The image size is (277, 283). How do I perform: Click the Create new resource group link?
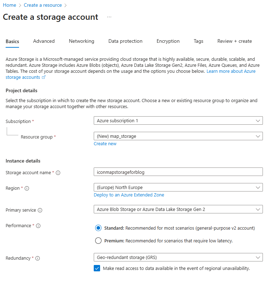pos(105,144)
